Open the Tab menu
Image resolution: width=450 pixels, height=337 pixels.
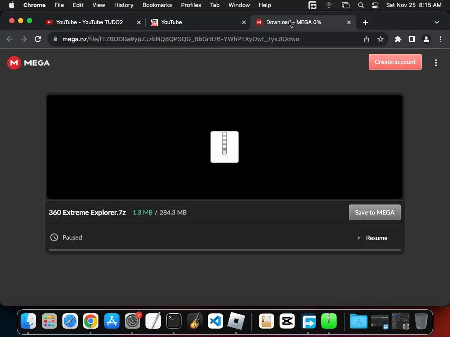(x=214, y=5)
